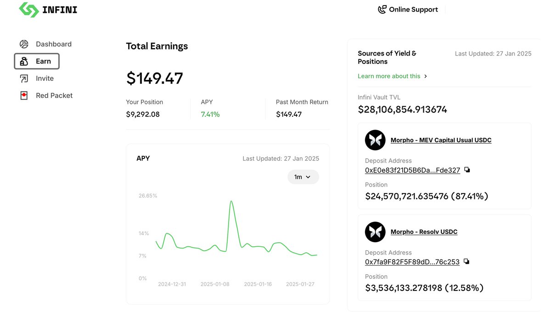This screenshot has height=323, width=551.
Task: Click the 2025-01-16 chart axis label
Action: pos(258,284)
